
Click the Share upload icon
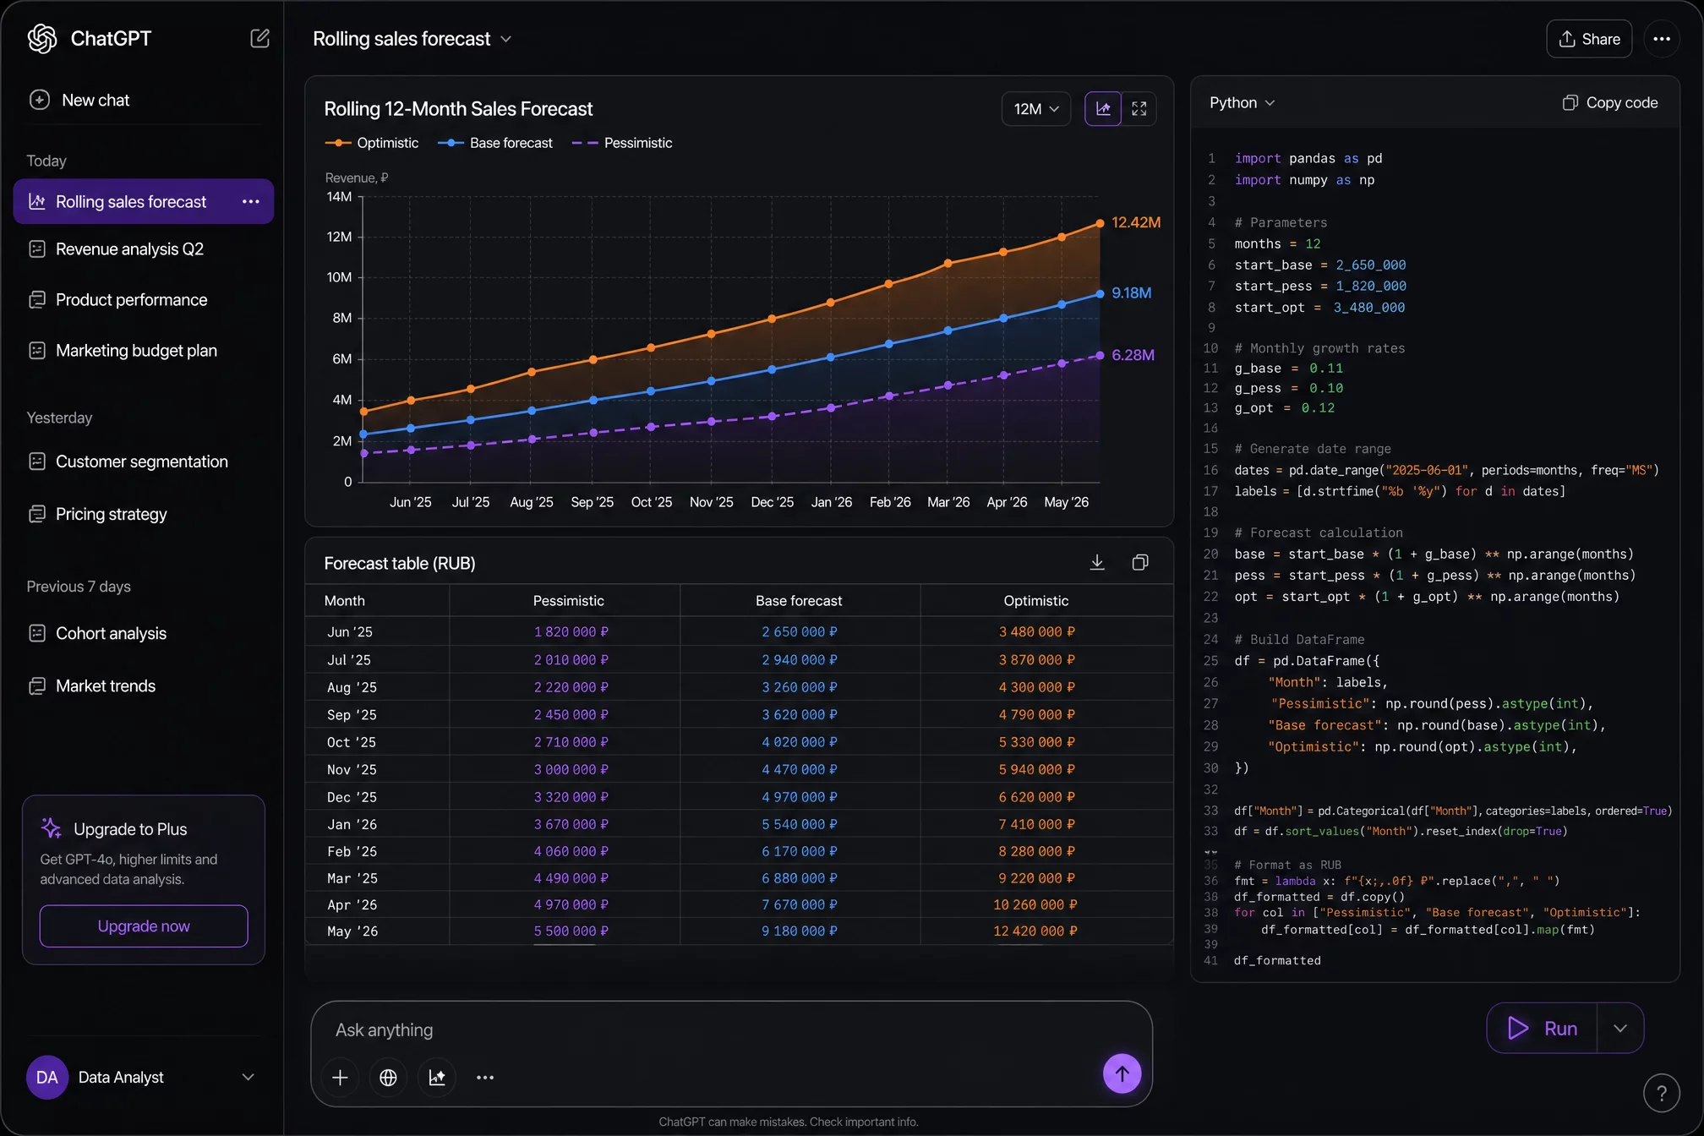1567,39
